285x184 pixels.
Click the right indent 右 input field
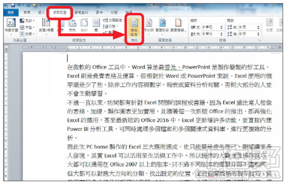tap(210, 34)
